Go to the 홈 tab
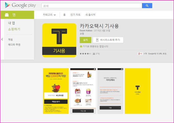 click(64, 15)
